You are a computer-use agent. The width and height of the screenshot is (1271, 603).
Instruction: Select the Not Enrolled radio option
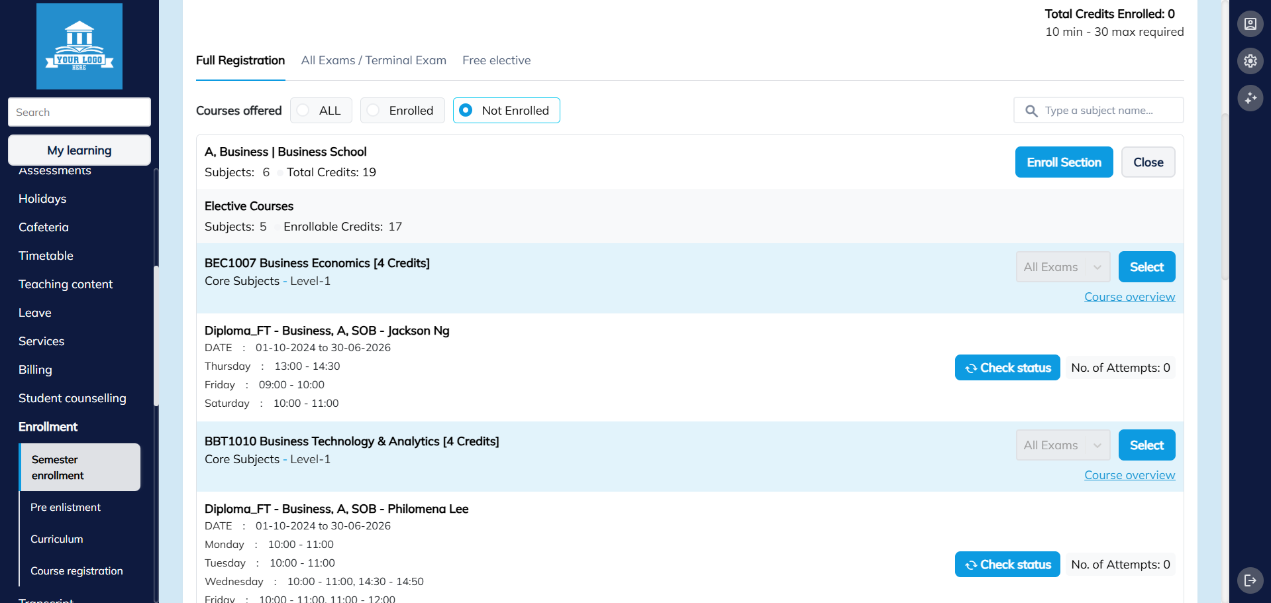[466, 111]
